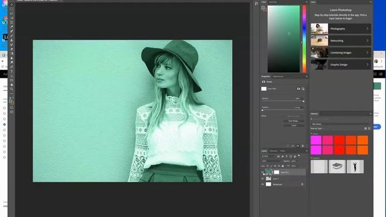Open the Layers panel menu
Screen dimensions: 386x217
point(306,151)
